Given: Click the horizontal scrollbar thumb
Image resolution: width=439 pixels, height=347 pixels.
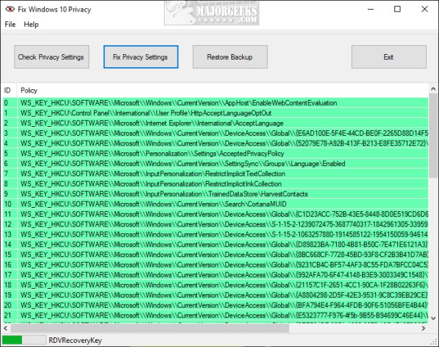Looking at the screenshot, I should click(150, 328).
